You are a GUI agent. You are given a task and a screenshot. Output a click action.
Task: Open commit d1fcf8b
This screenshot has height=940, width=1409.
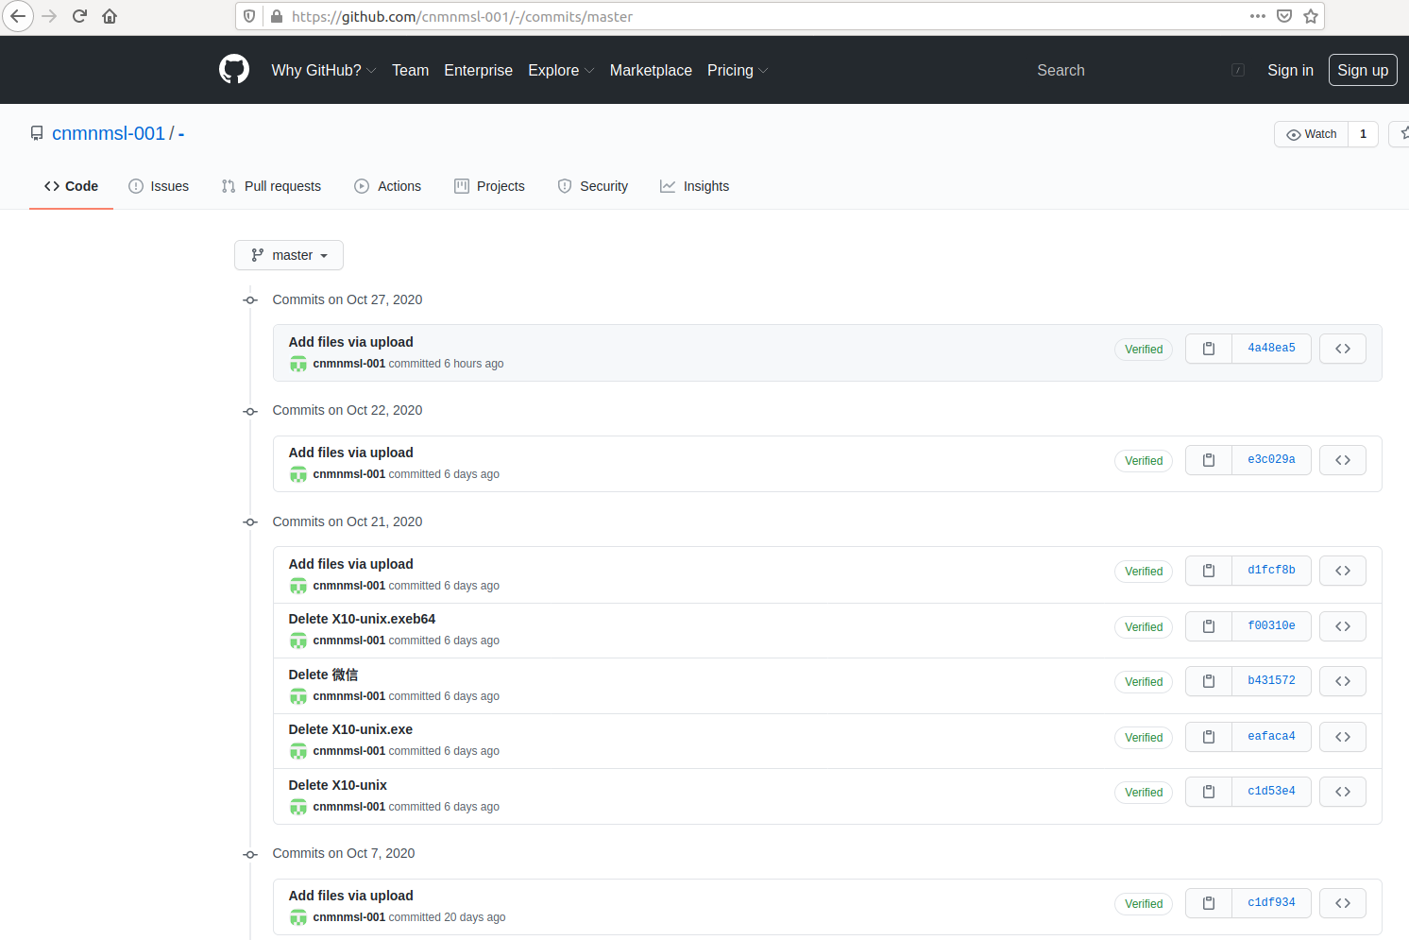[1271, 570]
